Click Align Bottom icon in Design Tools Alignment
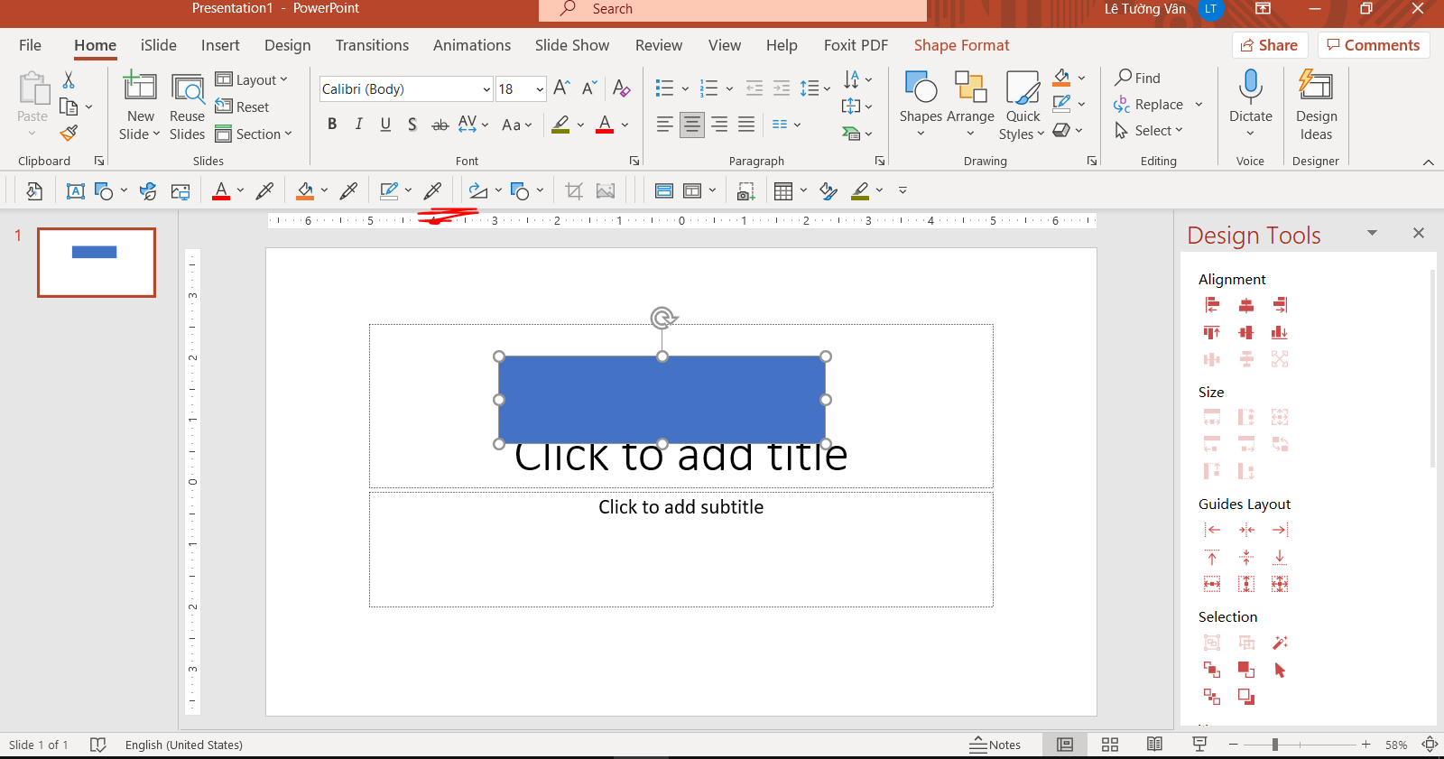The height and width of the screenshot is (759, 1444). [1280, 332]
